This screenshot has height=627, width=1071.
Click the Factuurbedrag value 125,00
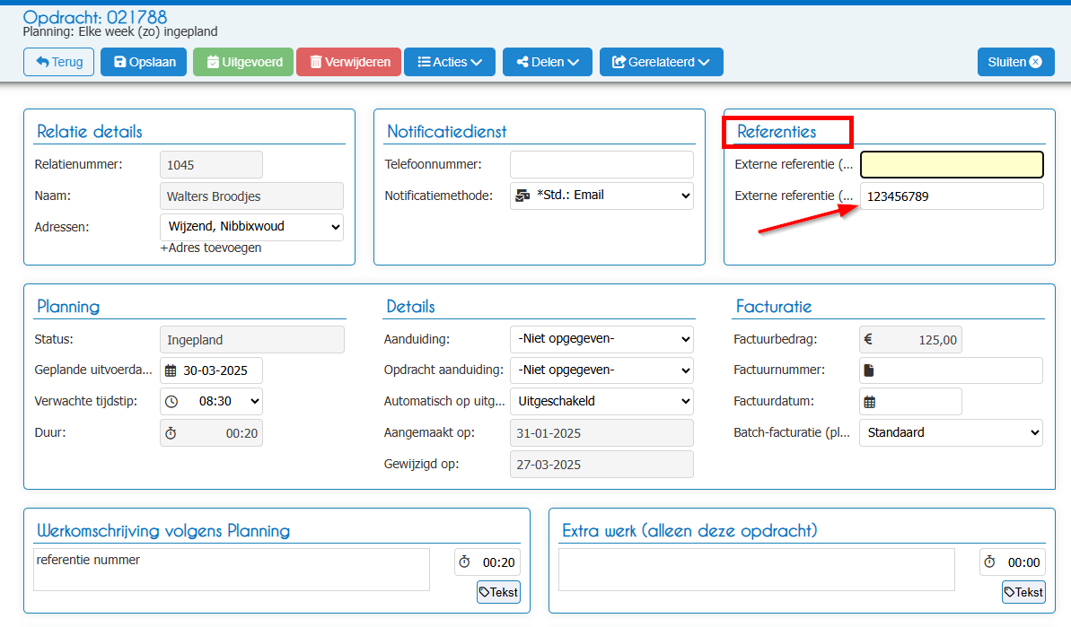coord(910,340)
